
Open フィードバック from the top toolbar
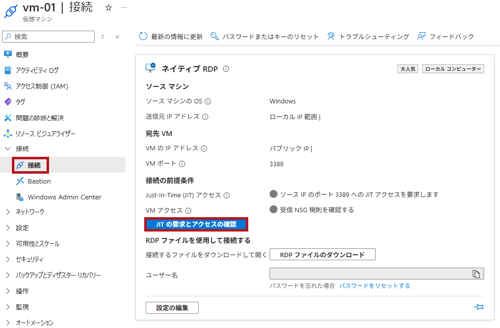pyautogui.click(x=451, y=36)
